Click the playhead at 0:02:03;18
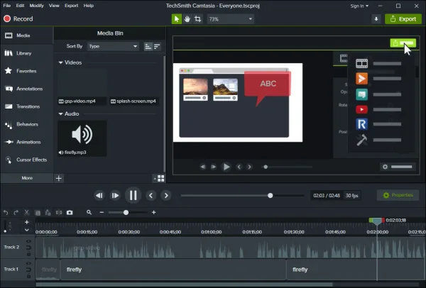This screenshot has height=288, width=426. (377, 221)
